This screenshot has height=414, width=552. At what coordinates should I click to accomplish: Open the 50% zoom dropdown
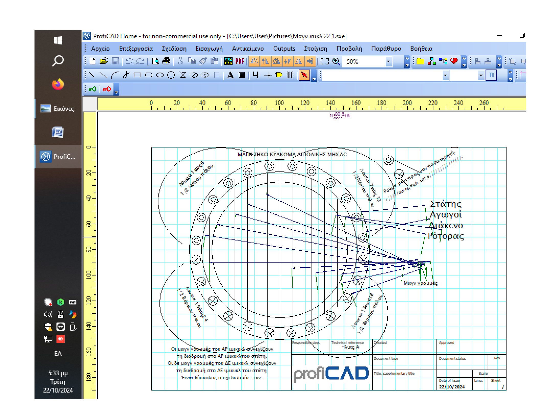click(x=388, y=62)
